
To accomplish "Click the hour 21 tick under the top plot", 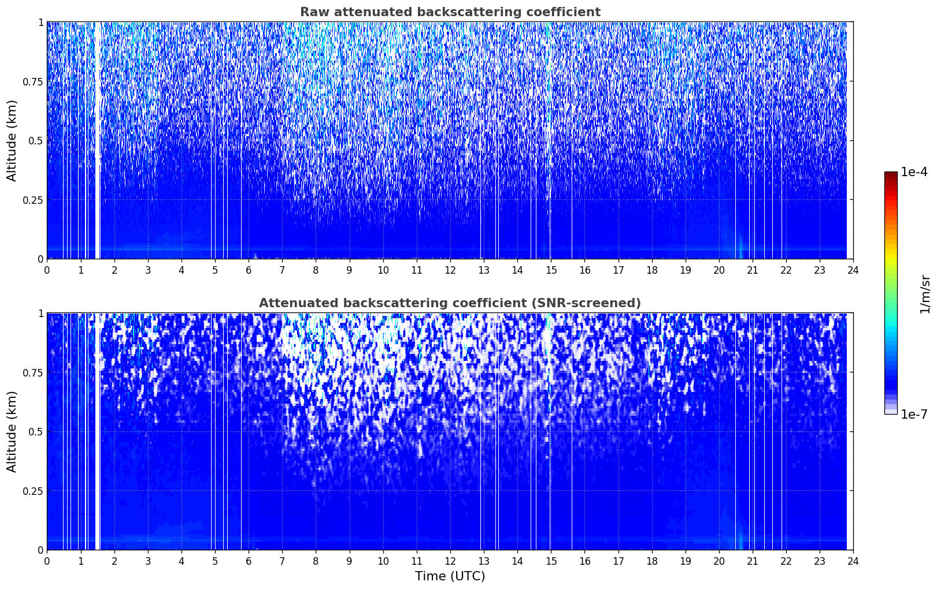I will pyautogui.click(x=753, y=270).
